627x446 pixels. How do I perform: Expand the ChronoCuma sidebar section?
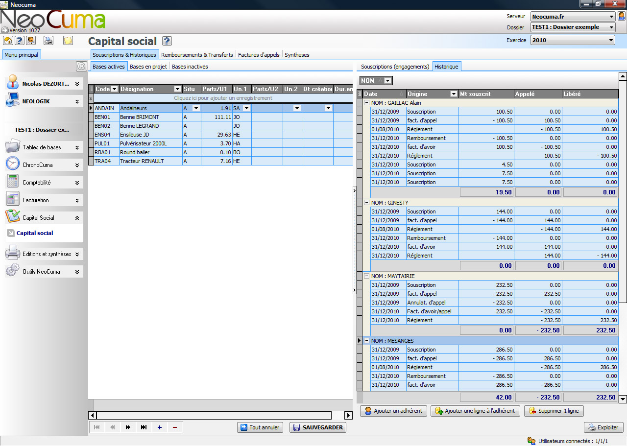pyautogui.click(x=77, y=165)
